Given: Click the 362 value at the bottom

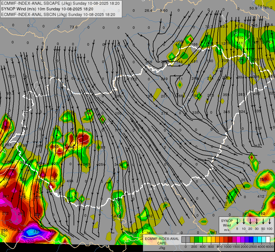Looking at the screenshot, I should 150,233.
